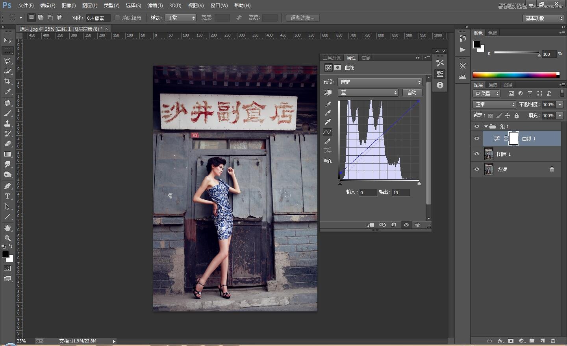Select the Zoom tool

pos(7,238)
